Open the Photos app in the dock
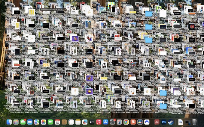 click(x=44, y=122)
